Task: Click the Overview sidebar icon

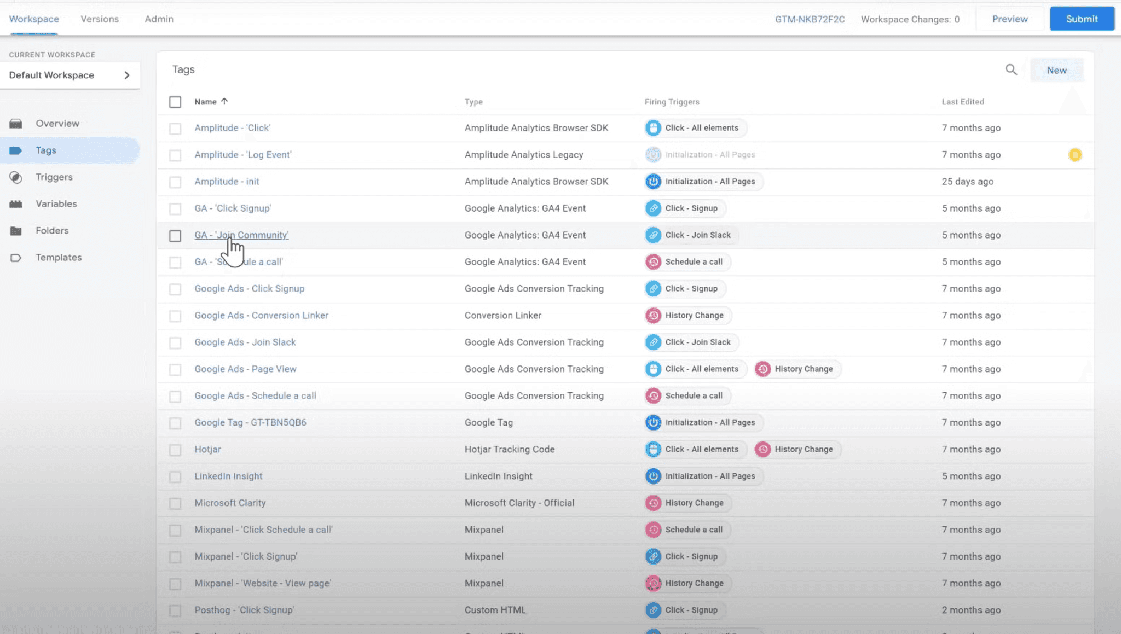Action: tap(16, 124)
